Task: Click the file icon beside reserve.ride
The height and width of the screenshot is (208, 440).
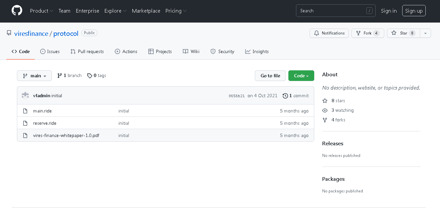Action: coord(25,123)
